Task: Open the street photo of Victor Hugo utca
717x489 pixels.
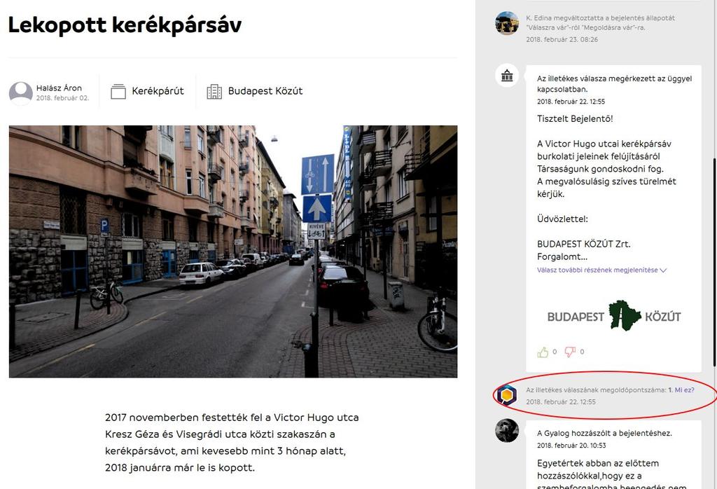Action: (x=233, y=252)
